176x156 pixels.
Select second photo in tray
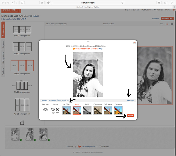point(30,134)
